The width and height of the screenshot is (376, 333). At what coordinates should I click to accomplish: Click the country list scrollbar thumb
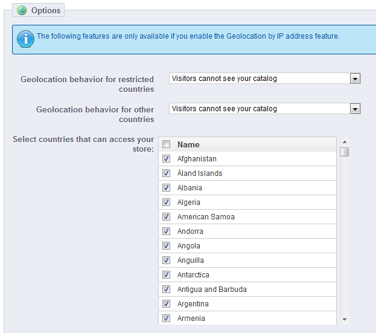[345, 152]
